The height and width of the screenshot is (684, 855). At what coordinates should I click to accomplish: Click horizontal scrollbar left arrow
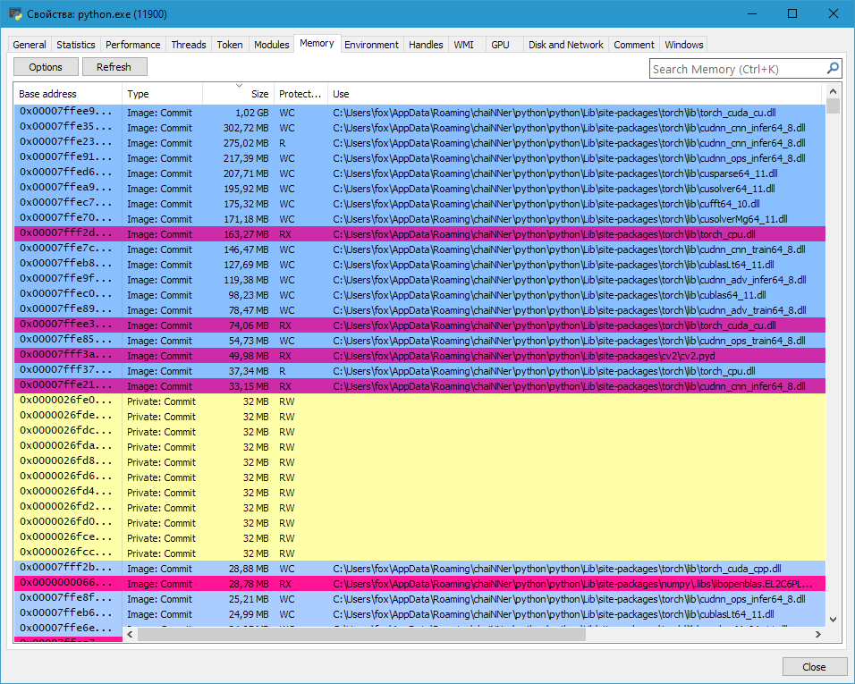(x=130, y=635)
